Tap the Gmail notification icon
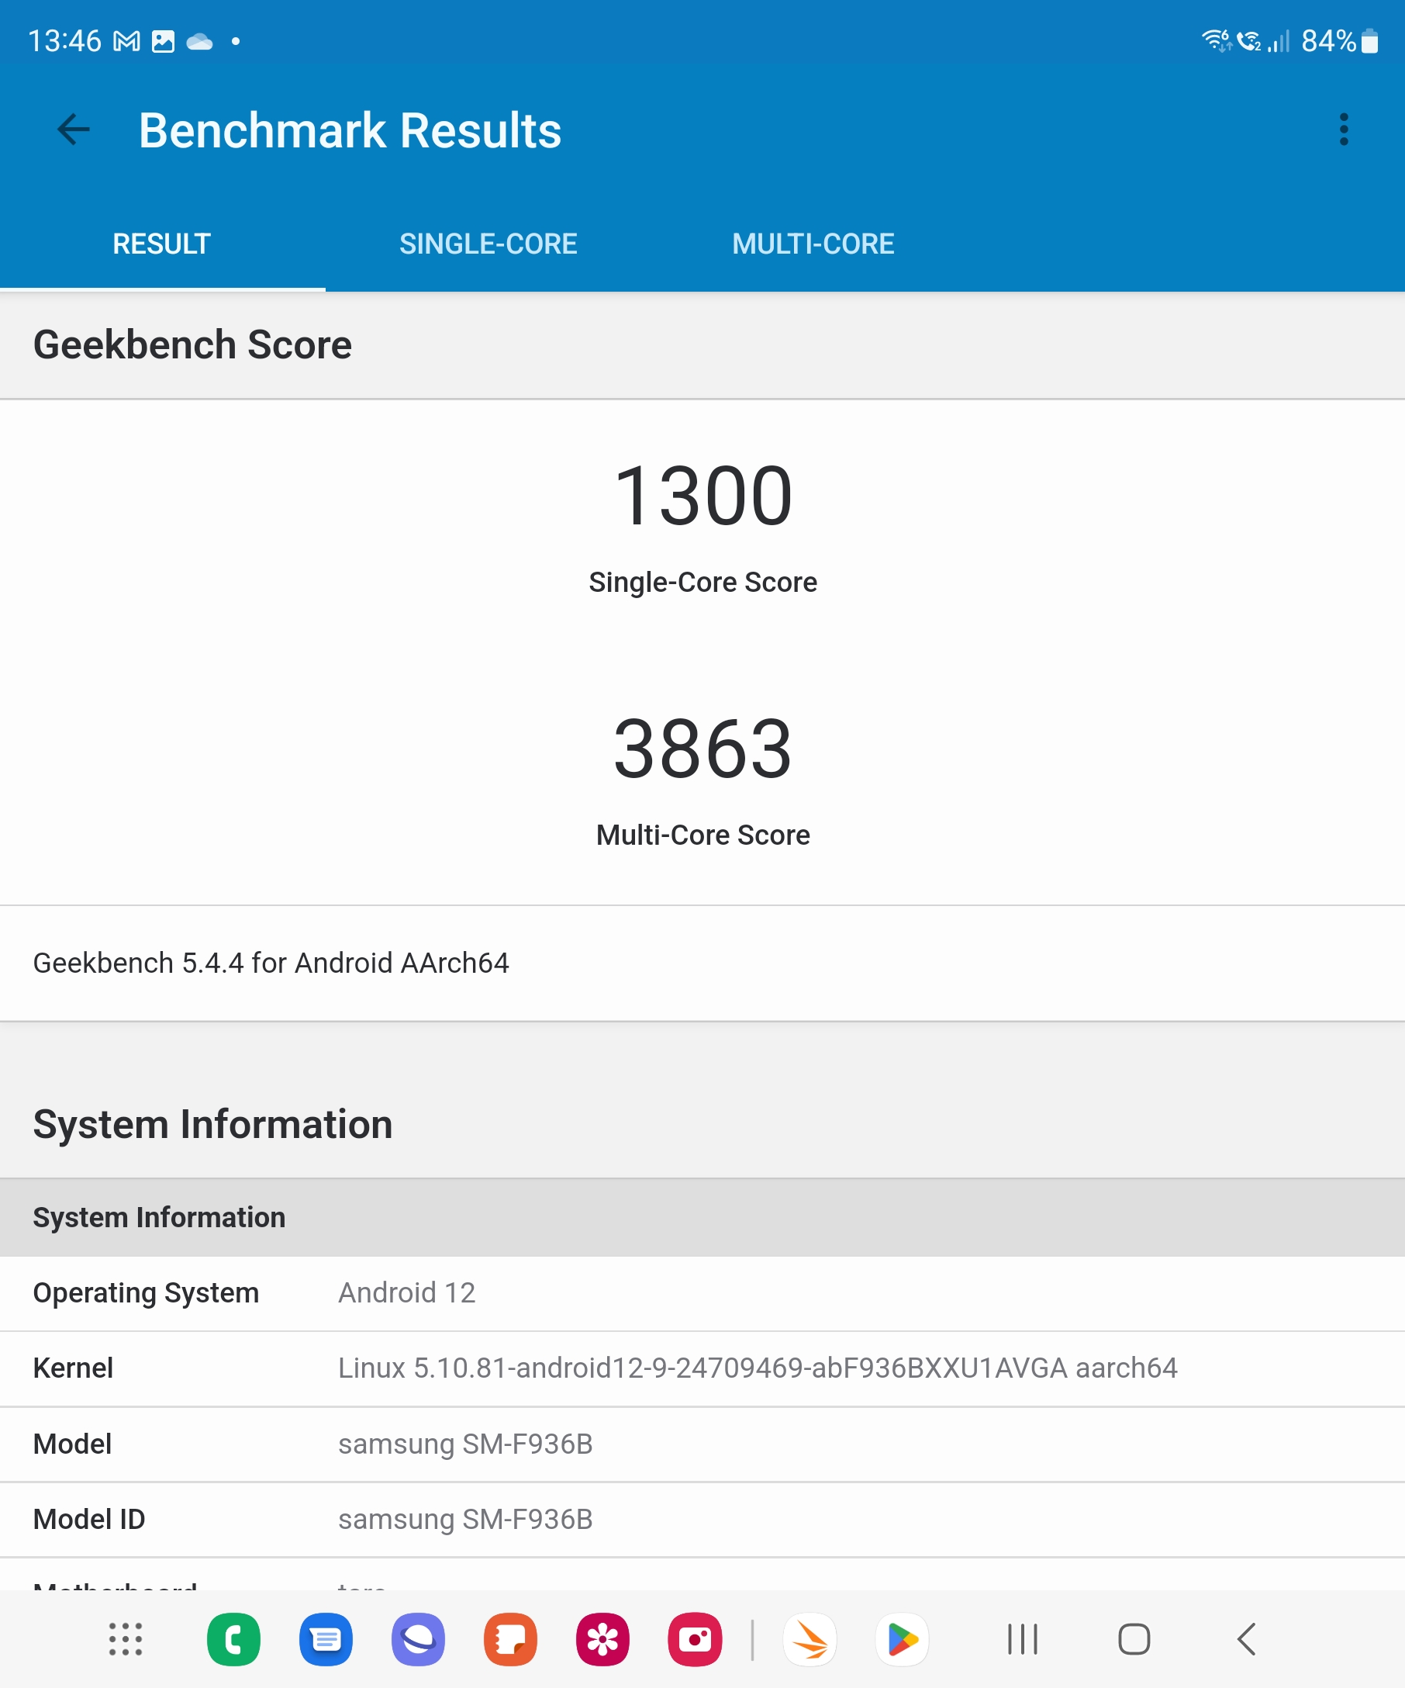 (x=127, y=41)
